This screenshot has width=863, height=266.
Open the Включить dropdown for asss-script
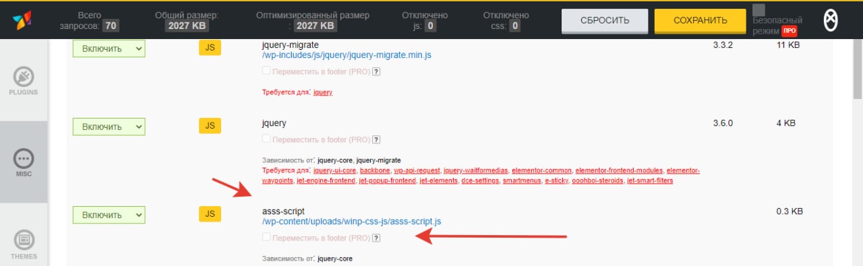109,215
